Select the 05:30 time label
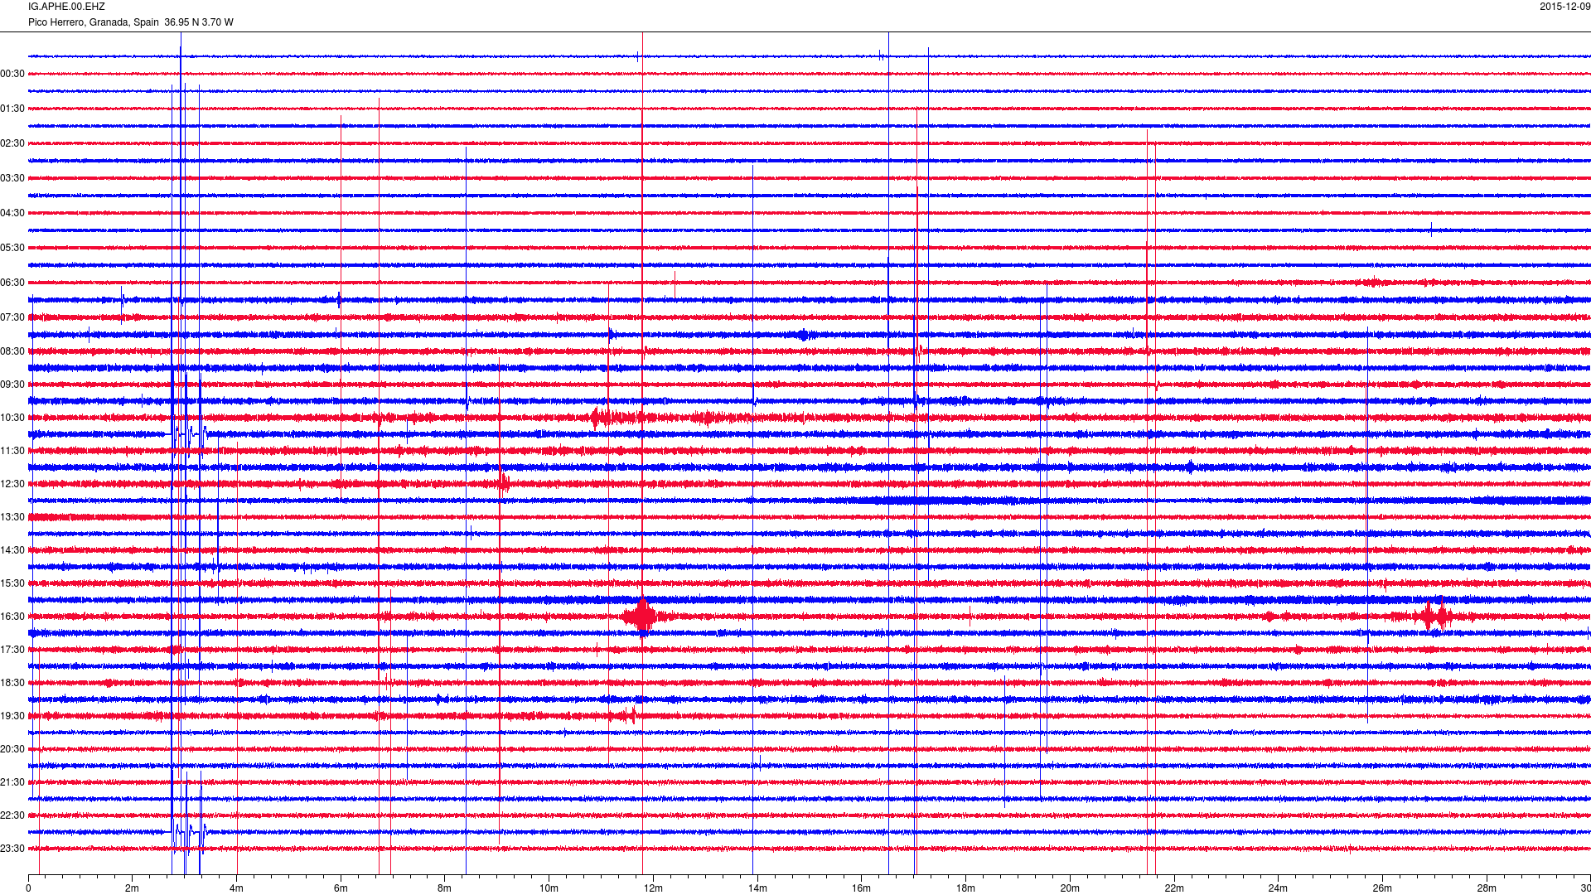1591x895 pixels. [x=12, y=248]
